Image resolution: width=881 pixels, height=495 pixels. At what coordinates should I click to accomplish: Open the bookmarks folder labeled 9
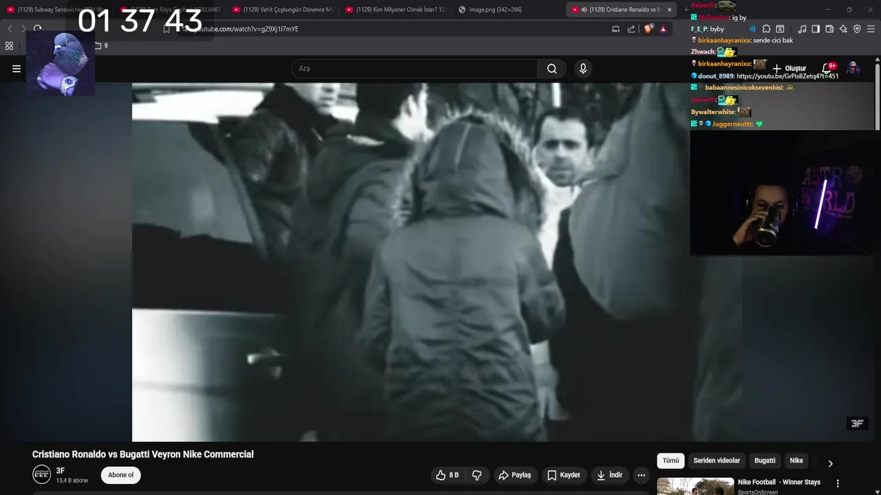(101, 46)
